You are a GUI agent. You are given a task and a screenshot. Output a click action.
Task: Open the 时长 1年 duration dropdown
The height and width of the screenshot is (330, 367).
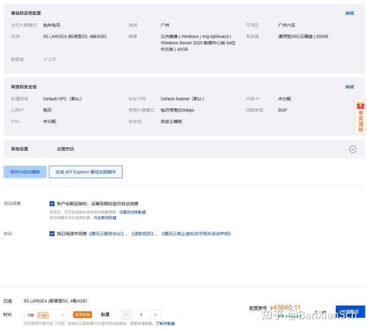[46, 315]
